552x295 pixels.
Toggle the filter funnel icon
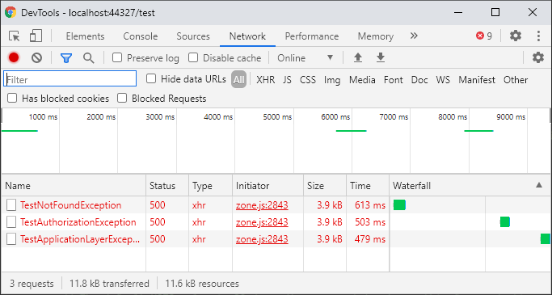(x=66, y=57)
